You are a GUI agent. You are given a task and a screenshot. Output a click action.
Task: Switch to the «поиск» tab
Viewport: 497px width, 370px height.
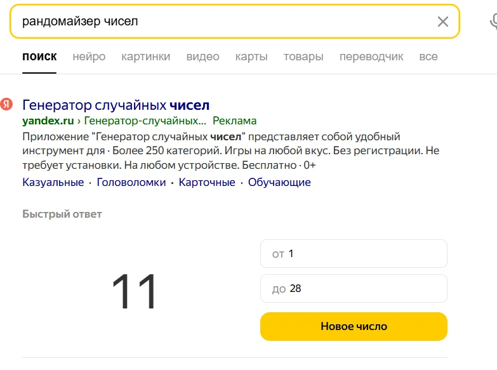pyautogui.click(x=39, y=56)
